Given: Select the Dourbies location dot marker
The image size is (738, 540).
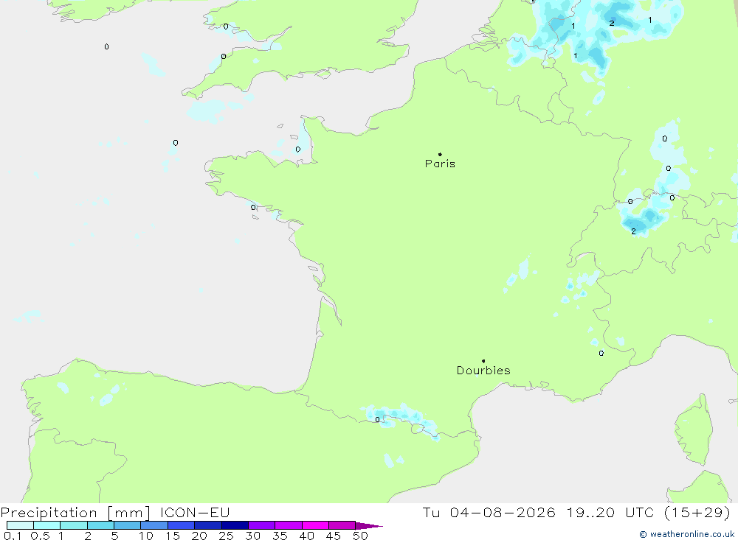Looking at the screenshot, I should pos(483,361).
